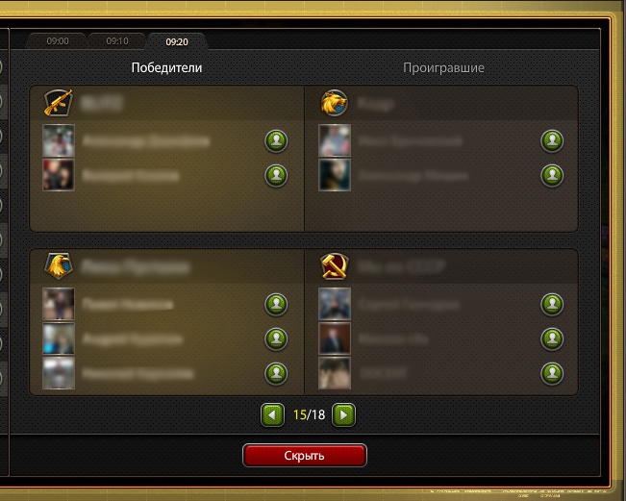The image size is (626, 501).
Task: Click second player avatar under eagle clan
Action: point(59,338)
